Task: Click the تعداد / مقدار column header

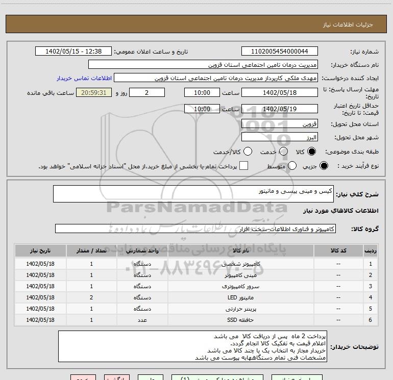Action: point(91,250)
